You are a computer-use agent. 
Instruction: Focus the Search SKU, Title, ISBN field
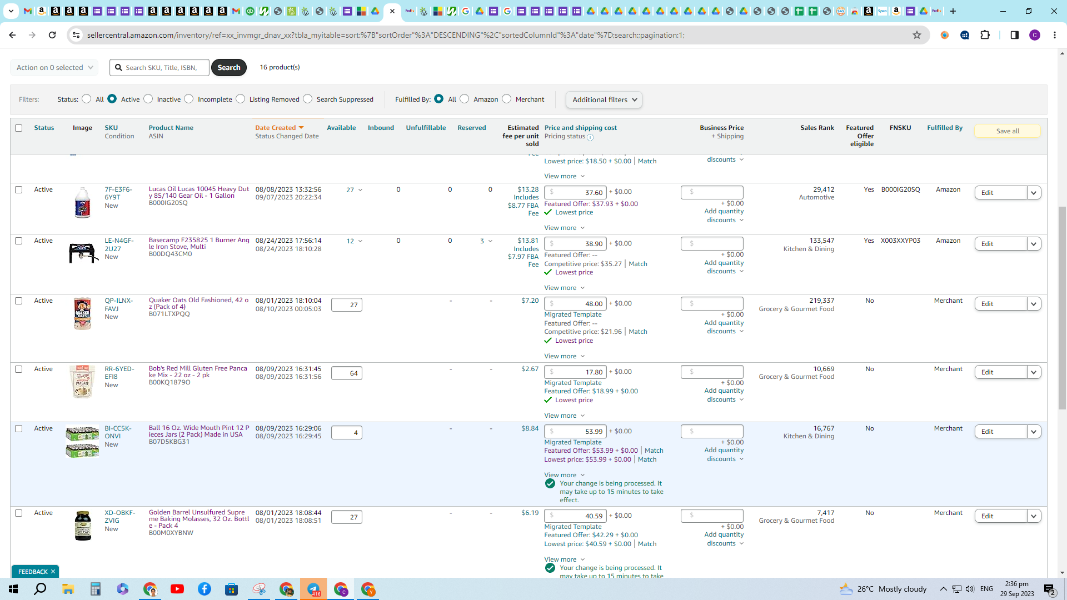[159, 67]
